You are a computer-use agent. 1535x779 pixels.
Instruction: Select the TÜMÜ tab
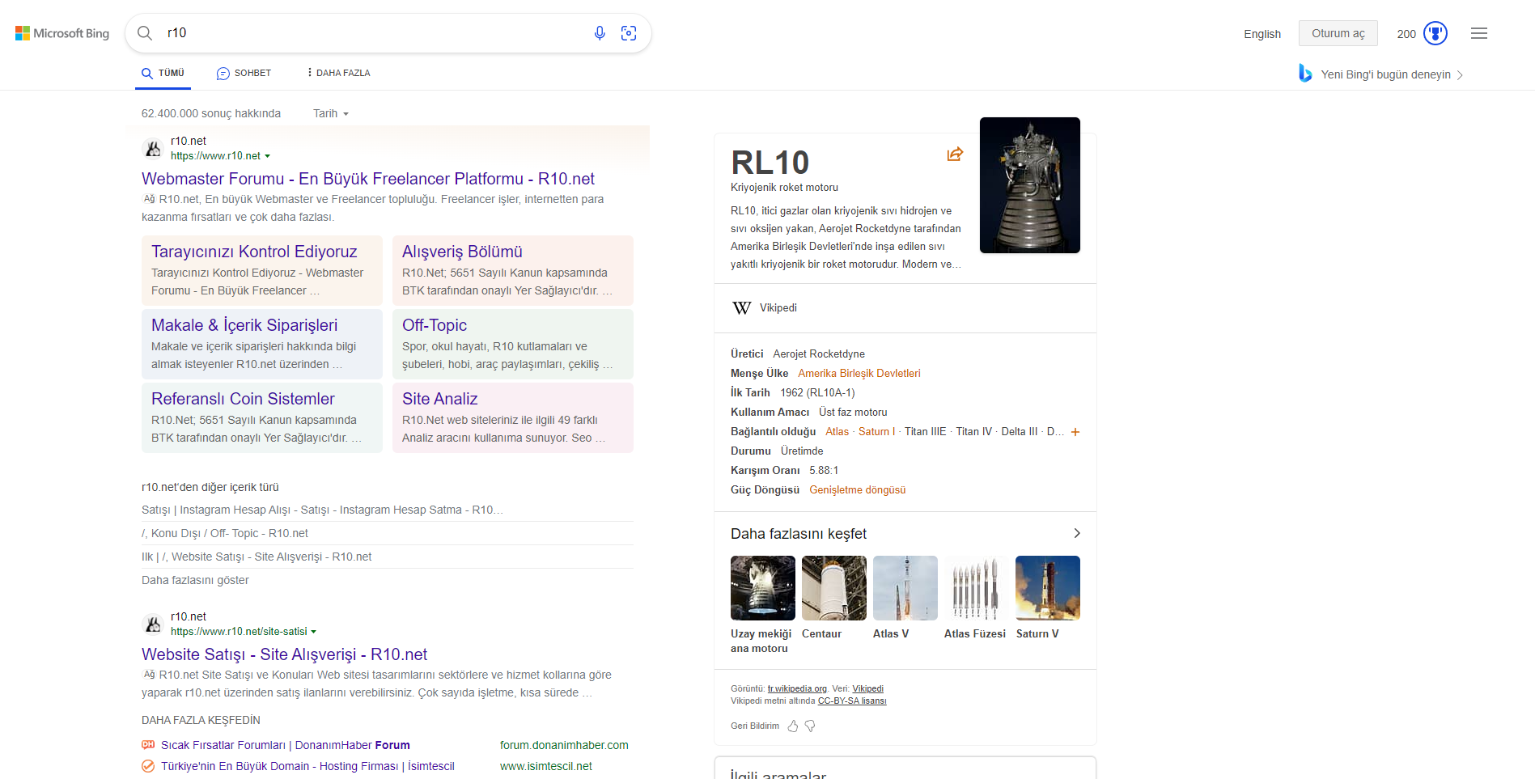click(163, 73)
